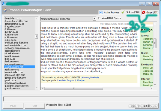Follow the lifestyle tag link
The width and height of the screenshot is (161, 111).
tap(81, 80)
